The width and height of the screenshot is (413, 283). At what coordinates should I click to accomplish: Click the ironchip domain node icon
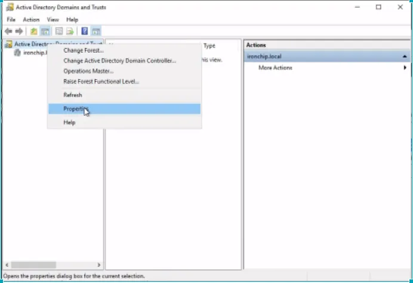click(18, 52)
